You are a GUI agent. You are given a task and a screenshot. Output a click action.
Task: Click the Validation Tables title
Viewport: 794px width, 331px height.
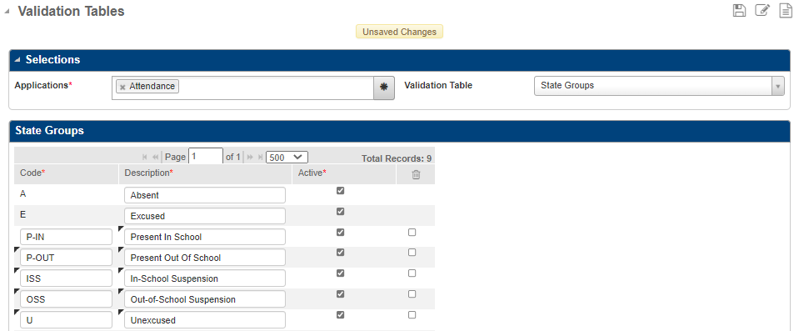coord(71,11)
